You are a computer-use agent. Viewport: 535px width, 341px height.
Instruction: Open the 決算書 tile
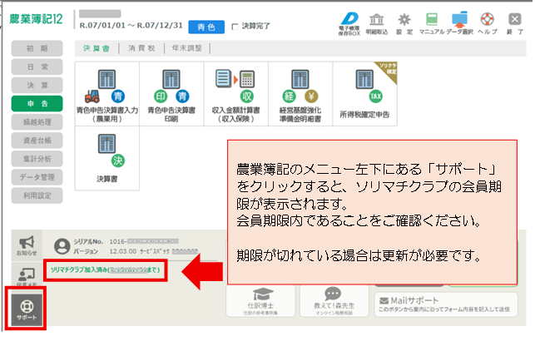[107, 158]
